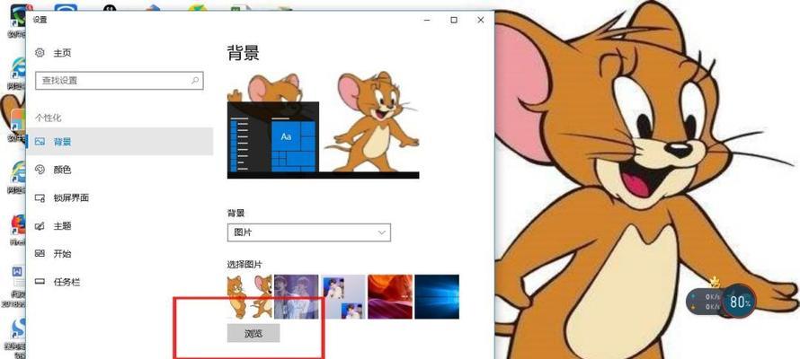Image resolution: width=800 pixels, height=359 pixels.
Task: Choose the orange-red canyon wallpaper thumbnail
Action: 390,297
